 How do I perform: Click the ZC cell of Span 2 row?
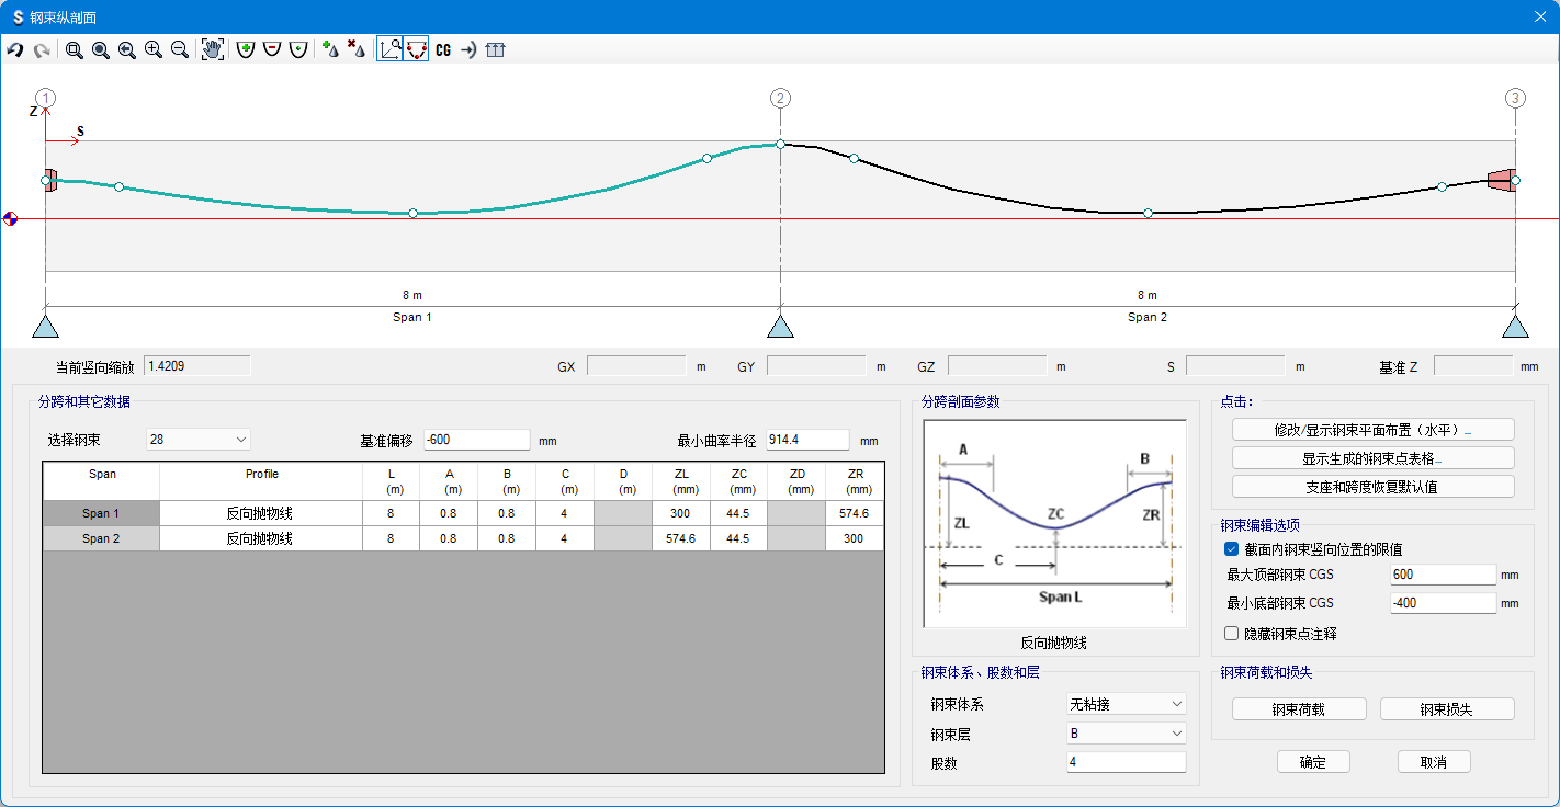[738, 538]
